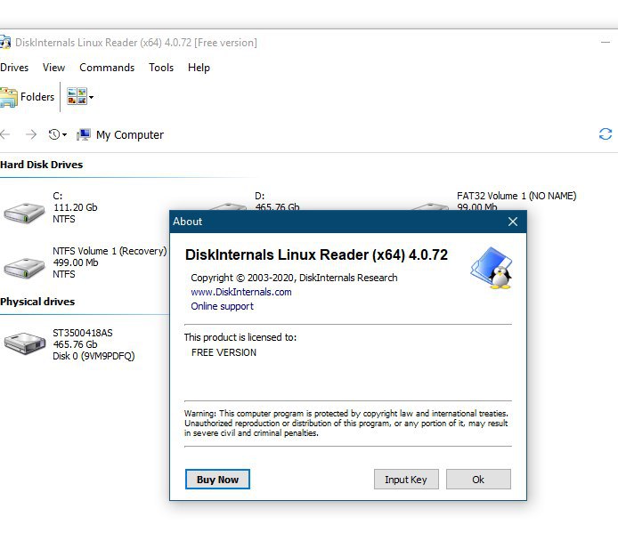The width and height of the screenshot is (618, 557).
Task: Open the View menu
Action: pos(53,68)
